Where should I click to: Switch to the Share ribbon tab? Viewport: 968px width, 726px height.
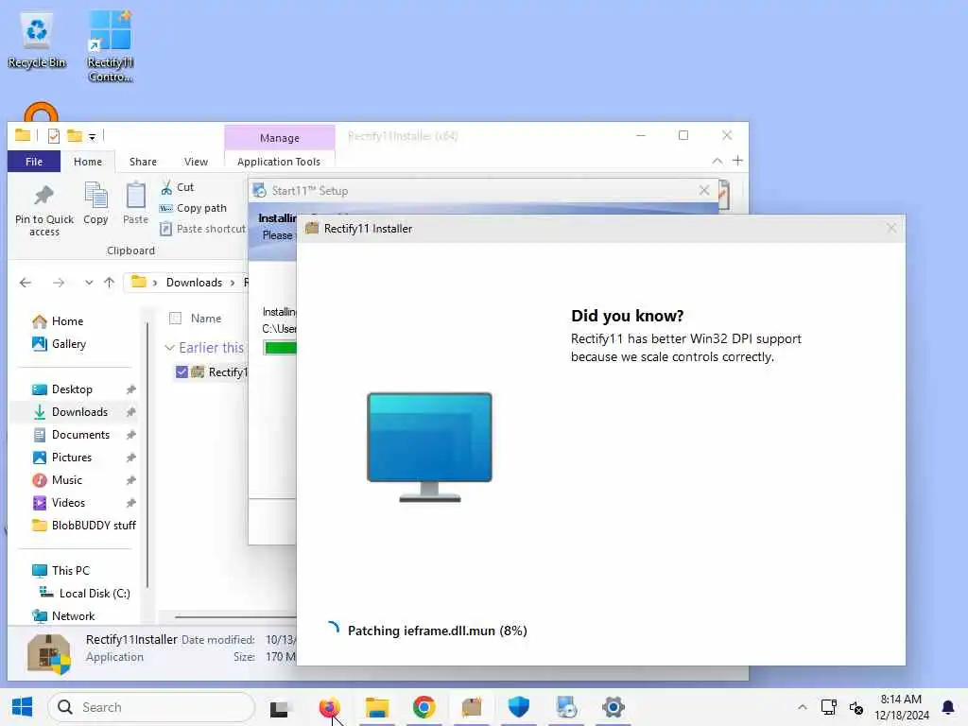[x=143, y=162]
